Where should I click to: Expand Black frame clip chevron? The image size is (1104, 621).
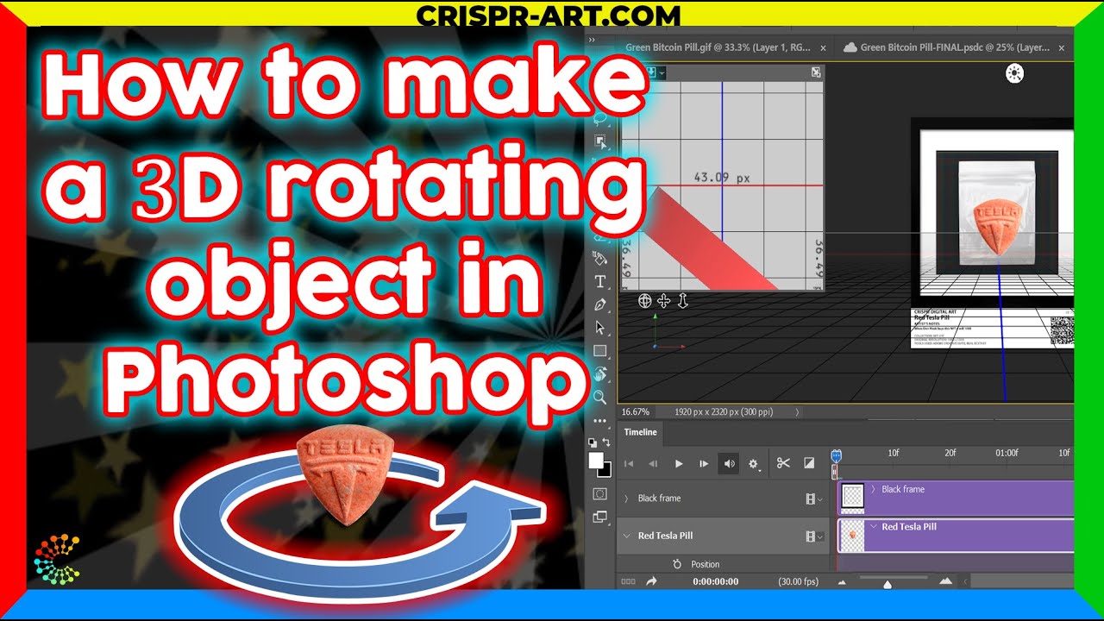click(x=873, y=489)
